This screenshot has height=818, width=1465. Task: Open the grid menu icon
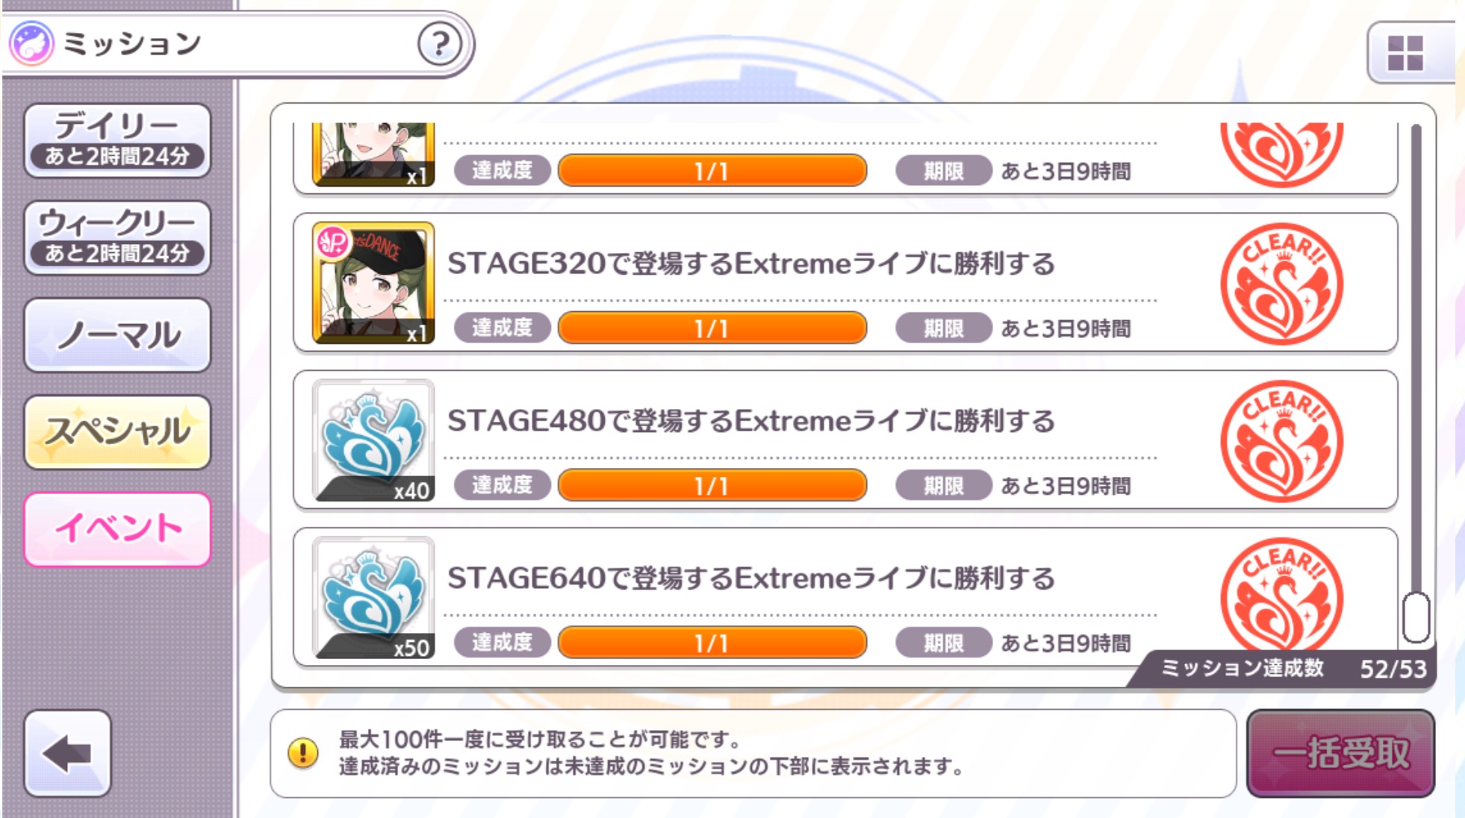pyautogui.click(x=1407, y=53)
